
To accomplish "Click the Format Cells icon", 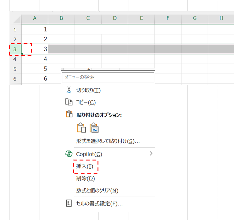I will pos(69,203).
